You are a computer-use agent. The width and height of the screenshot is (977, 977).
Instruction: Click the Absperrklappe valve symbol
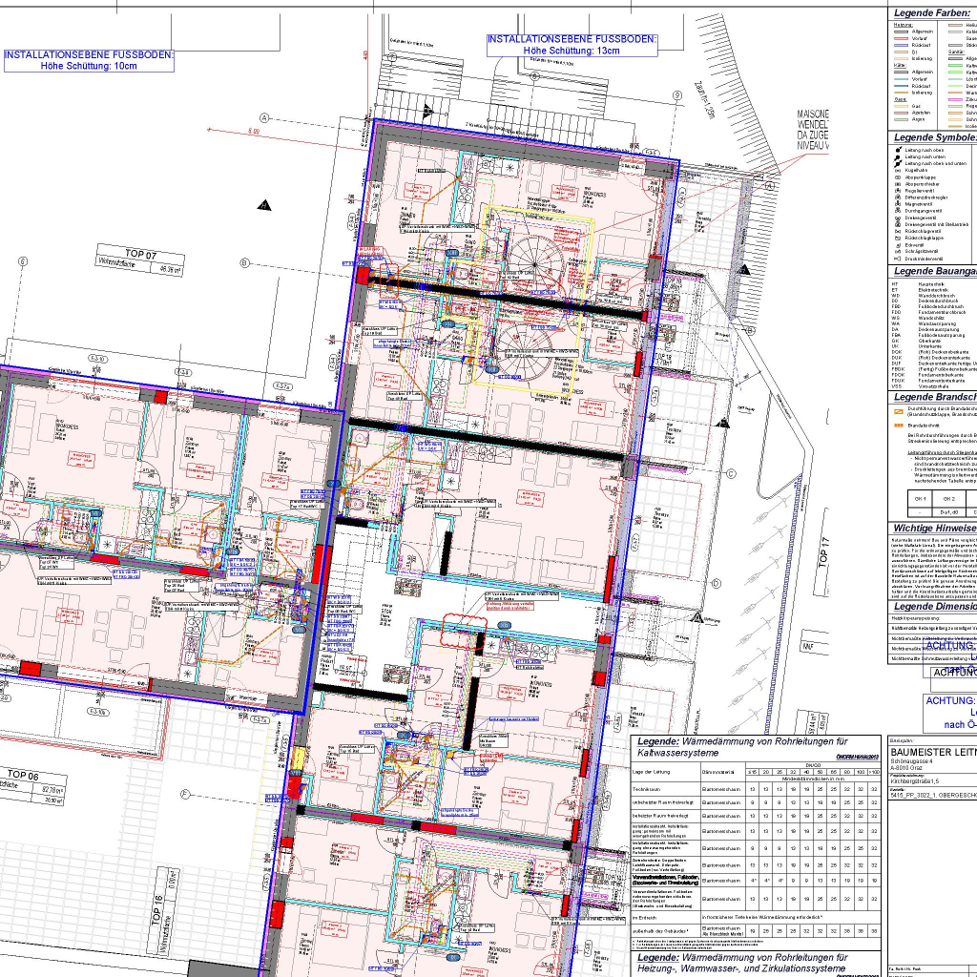(898, 177)
